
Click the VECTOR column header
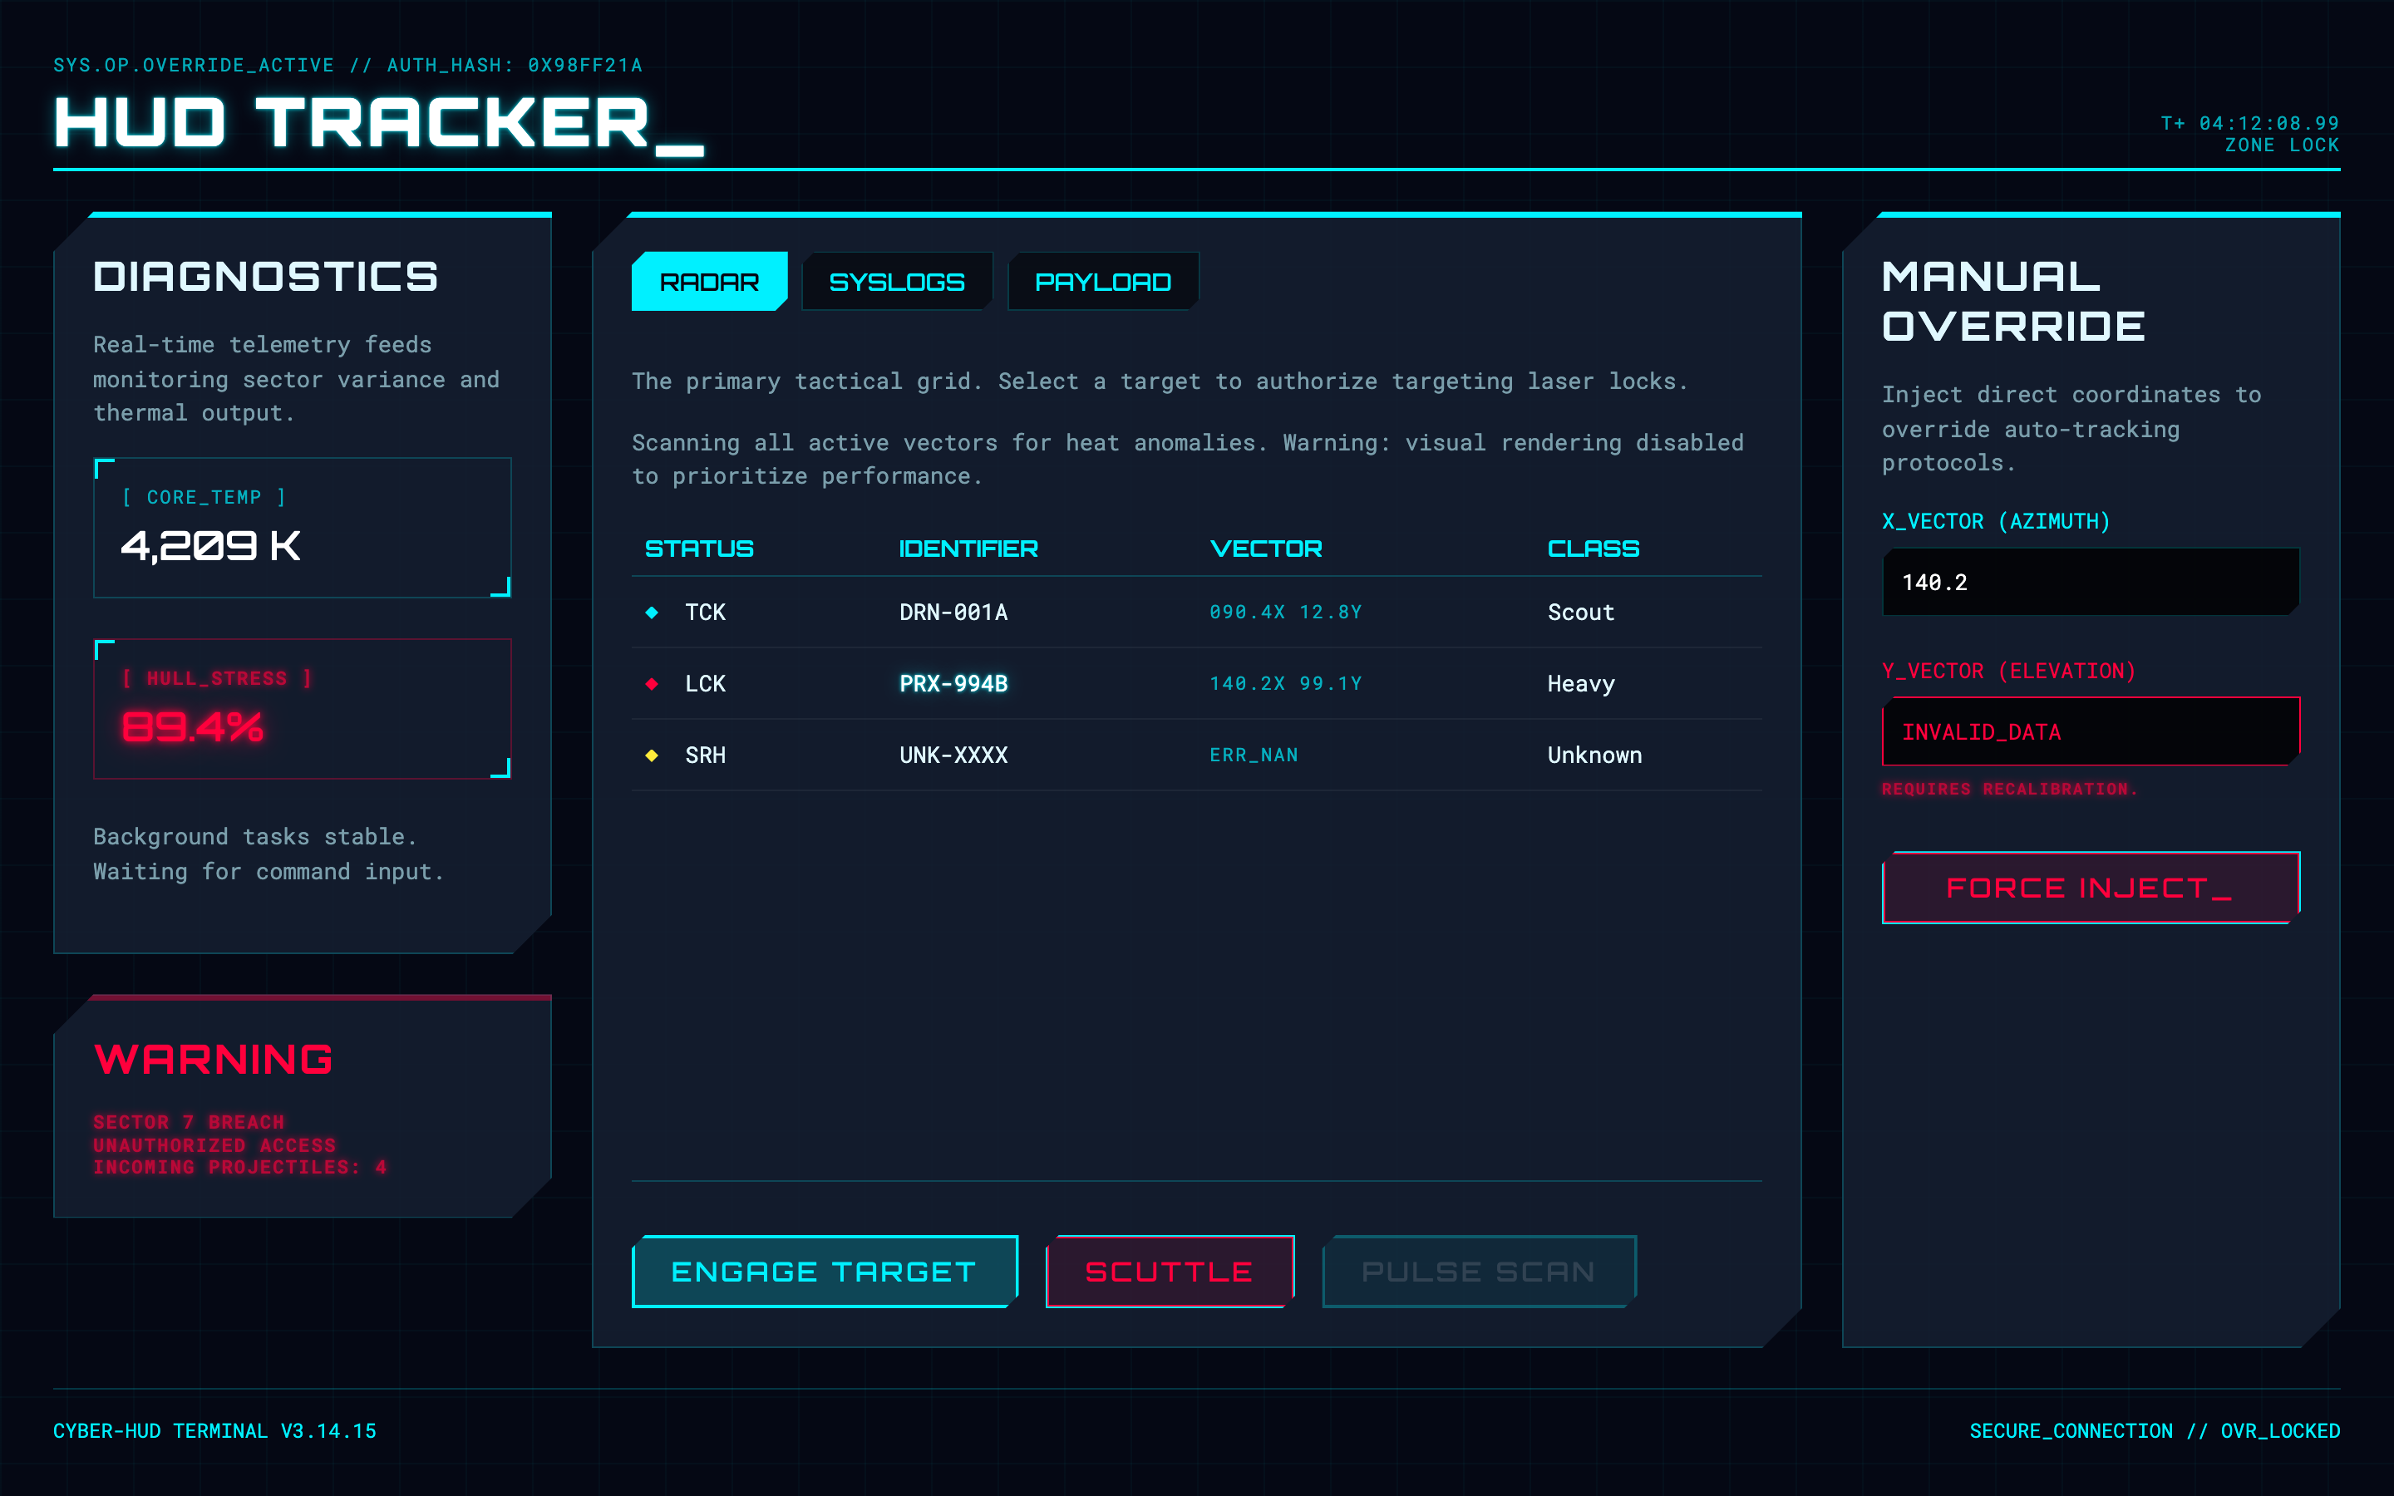click(1265, 549)
